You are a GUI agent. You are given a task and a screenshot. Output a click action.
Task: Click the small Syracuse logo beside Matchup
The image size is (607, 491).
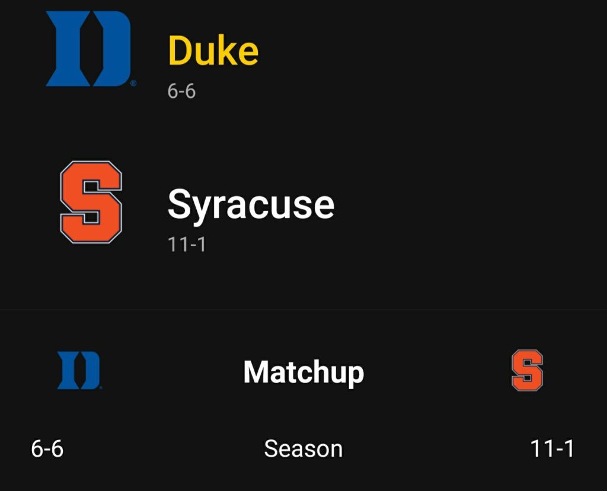click(527, 371)
